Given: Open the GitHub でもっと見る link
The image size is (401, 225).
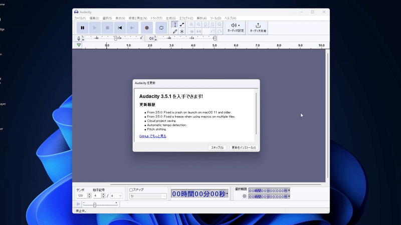Looking at the screenshot, I should tap(153, 136).
